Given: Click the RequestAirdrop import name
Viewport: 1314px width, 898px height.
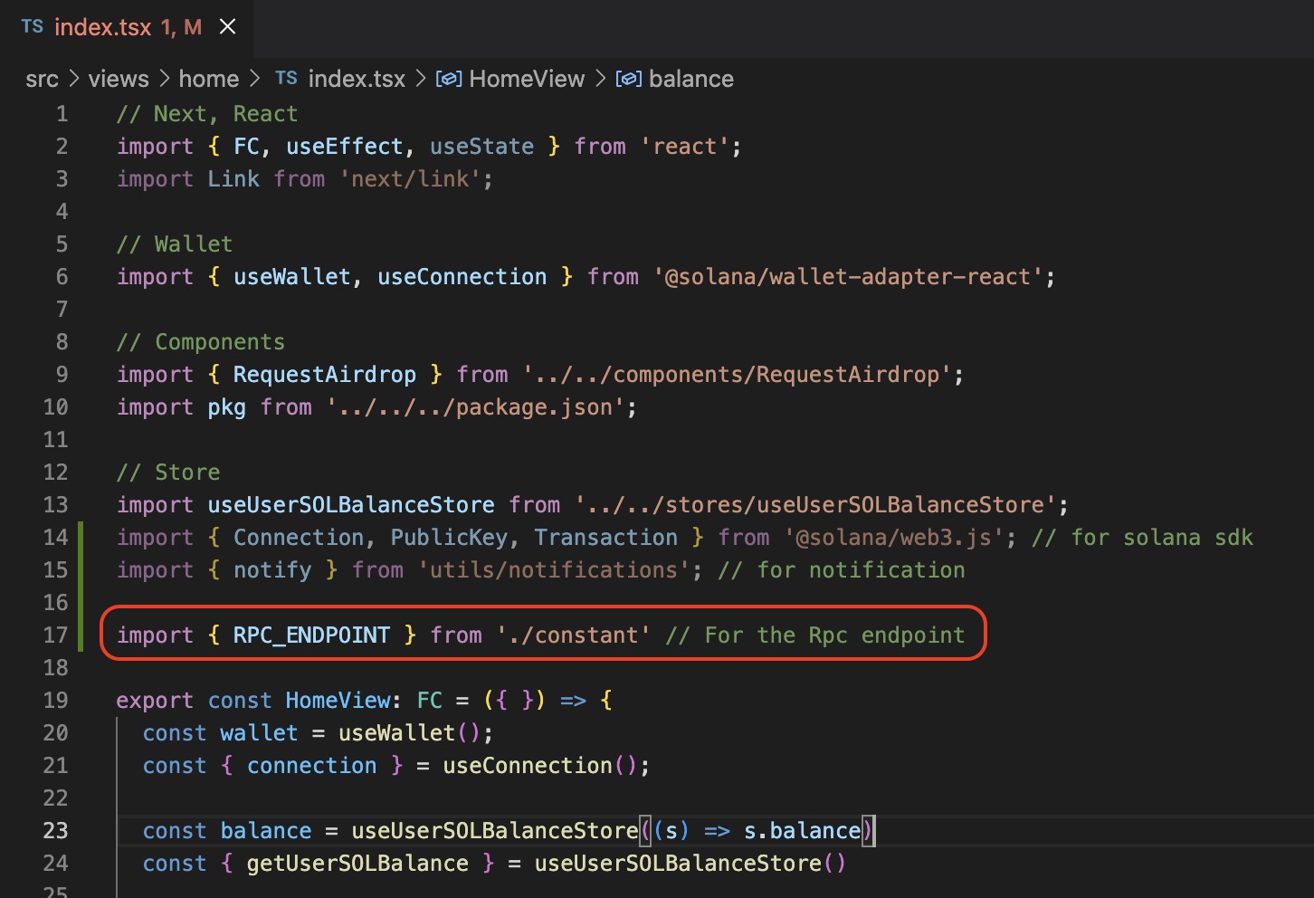Looking at the screenshot, I should tap(325, 374).
